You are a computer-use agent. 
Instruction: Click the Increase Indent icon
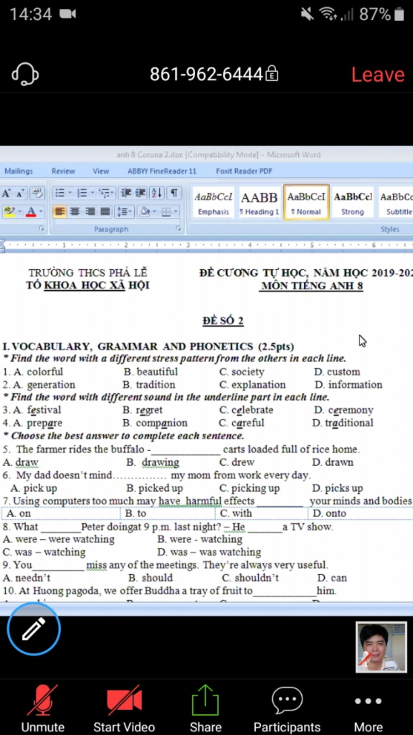click(140, 193)
